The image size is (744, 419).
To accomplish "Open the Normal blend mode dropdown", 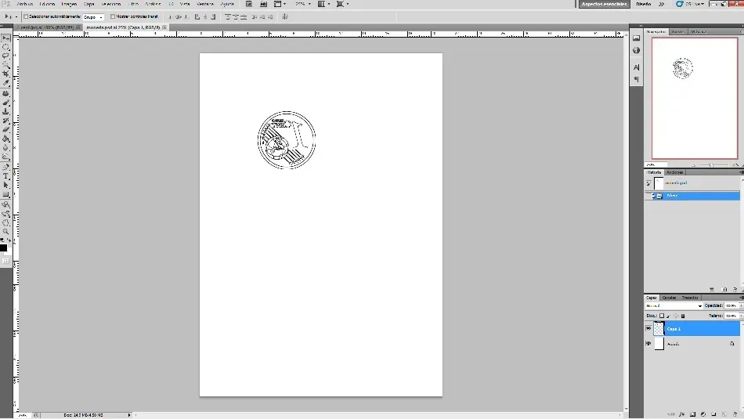I will tap(674, 306).
